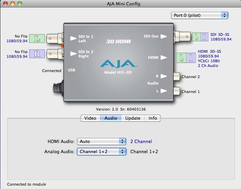
Task: Click the HDMI output arrow
Action: click(x=164, y=57)
